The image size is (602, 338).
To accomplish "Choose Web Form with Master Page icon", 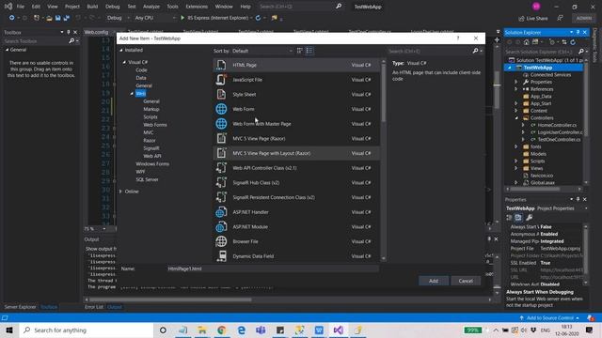I will 221,124.
